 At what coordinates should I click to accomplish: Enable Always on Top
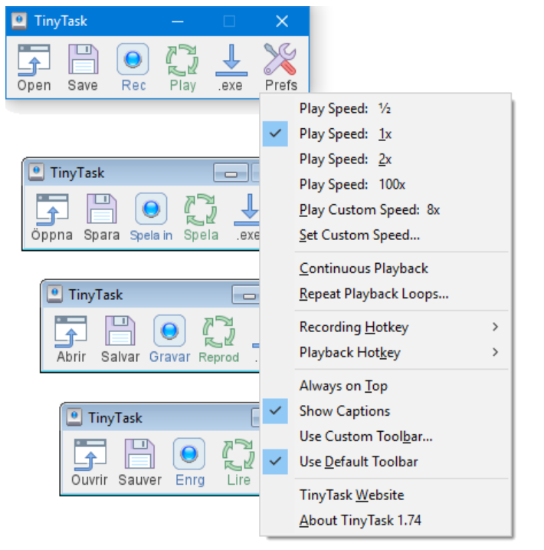click(343, 386)
